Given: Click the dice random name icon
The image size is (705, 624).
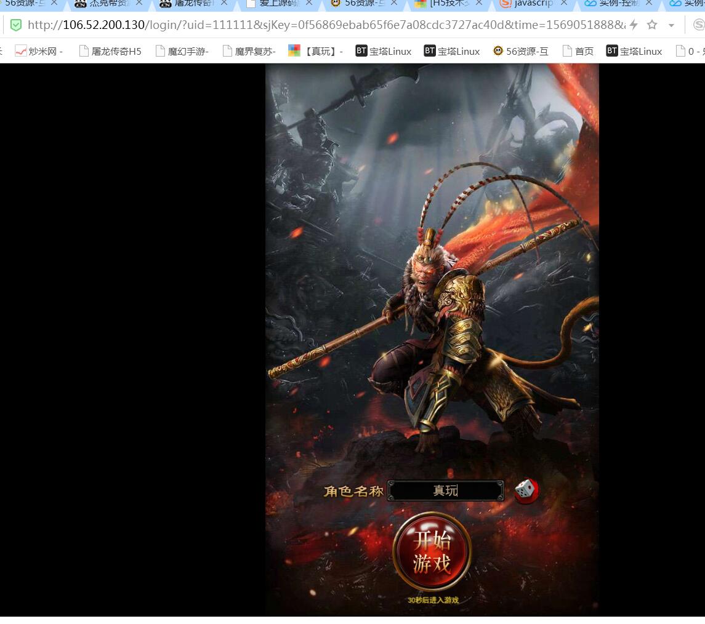Looking at the screenshot, I should coord(526,490).
